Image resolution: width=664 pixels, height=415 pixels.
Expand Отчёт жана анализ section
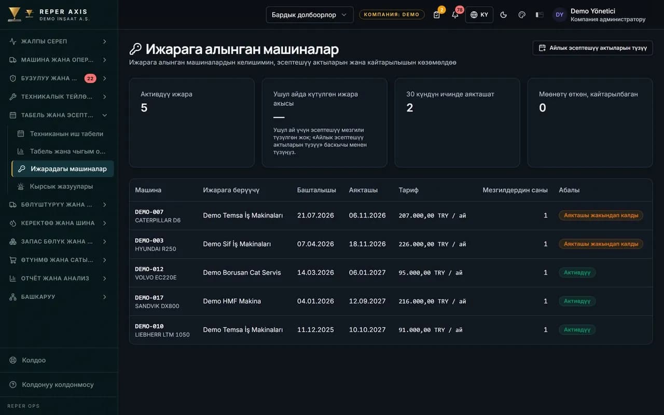click(59, 278)
